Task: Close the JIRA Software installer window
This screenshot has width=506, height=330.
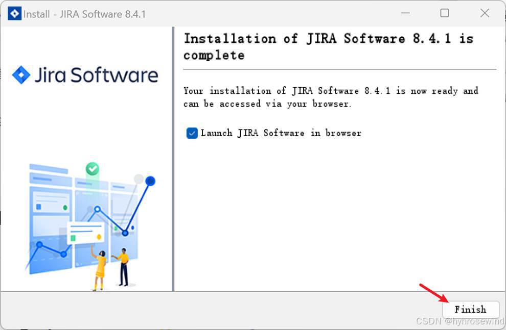Action: point(485,13)
